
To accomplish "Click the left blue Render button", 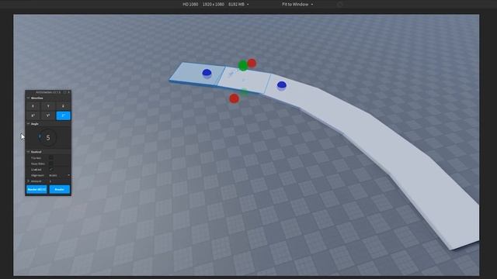I will [36, 189].
